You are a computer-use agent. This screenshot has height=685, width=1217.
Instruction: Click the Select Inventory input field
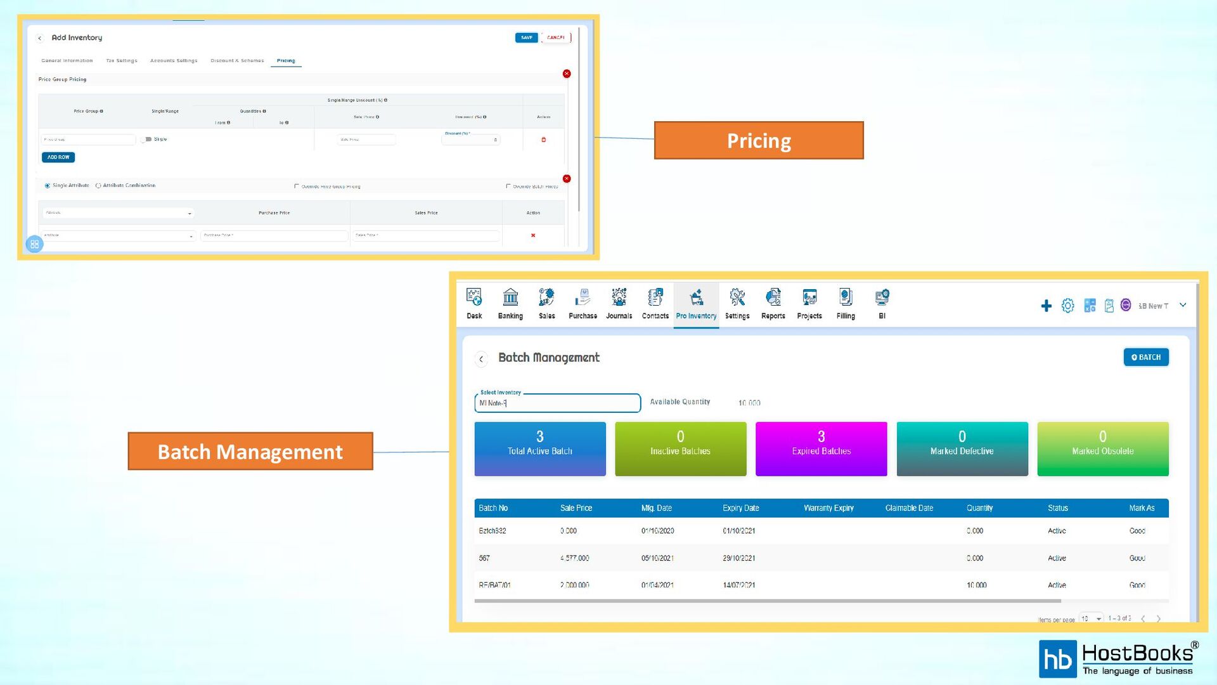coord(557,403)
